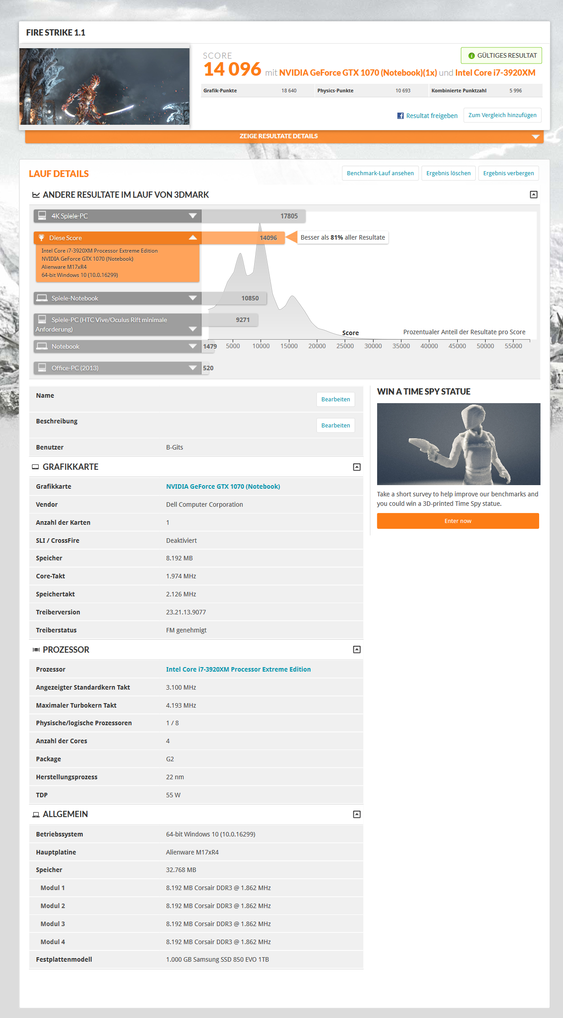Click the Physics-Punkte 10 693 value
This screenshot has height=1018, width=563.
[403, 91]
